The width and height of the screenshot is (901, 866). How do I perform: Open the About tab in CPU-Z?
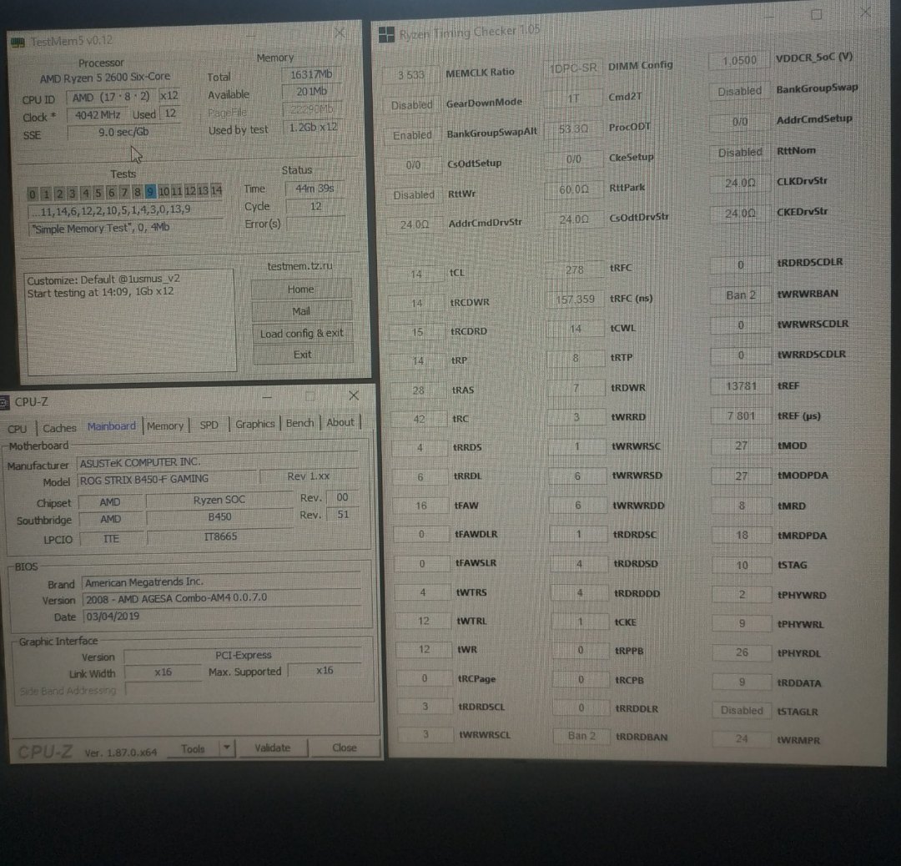point(340,422)
